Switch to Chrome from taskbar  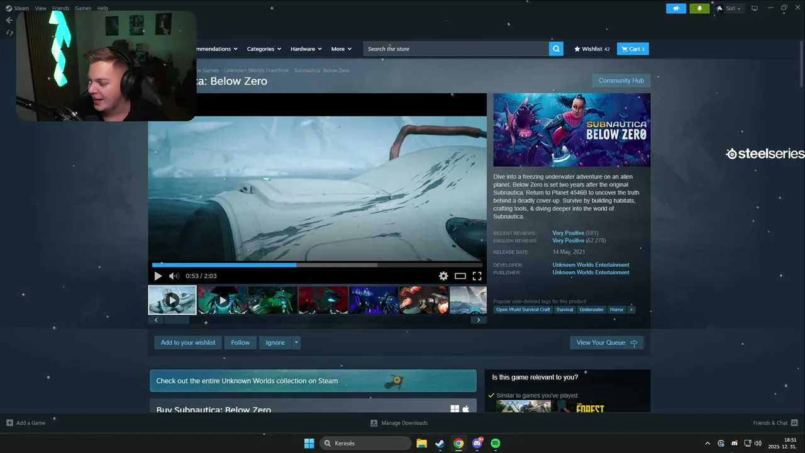[x=458, y=443]
